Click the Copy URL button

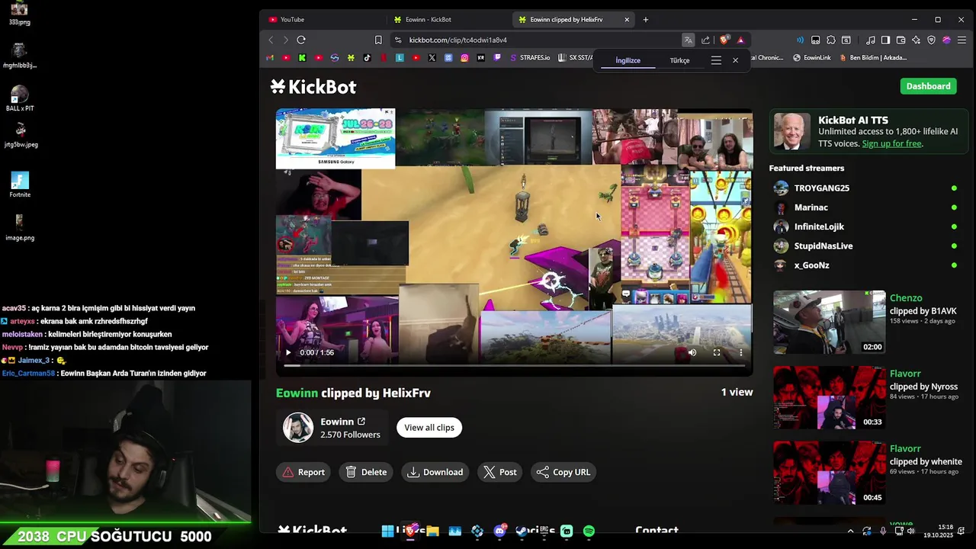coord(564,472)
